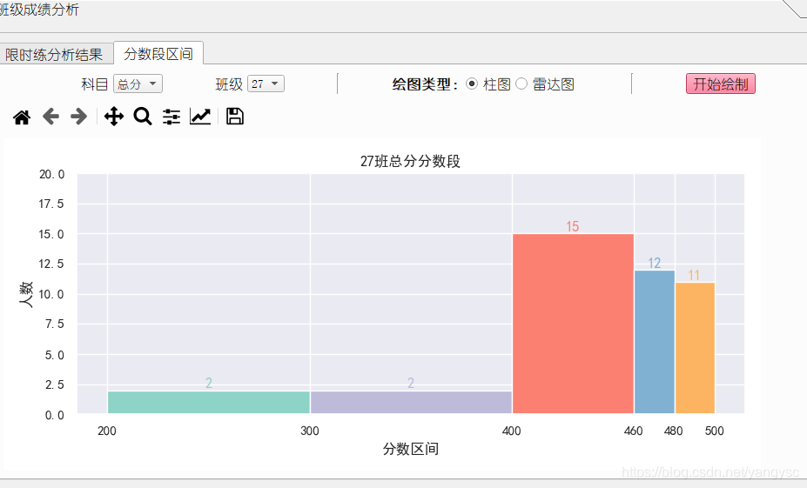This screenshot has width=807, height=488.
Task: Click y-axis tick label 7.5
Action: (x=55, y=324)
